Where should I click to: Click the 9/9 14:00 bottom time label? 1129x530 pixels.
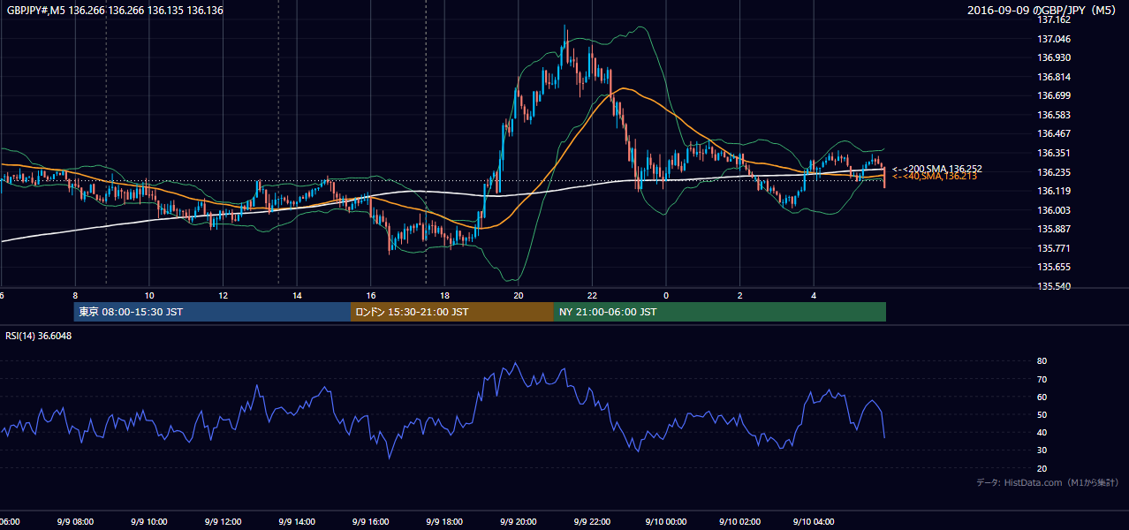click(297, 522)
